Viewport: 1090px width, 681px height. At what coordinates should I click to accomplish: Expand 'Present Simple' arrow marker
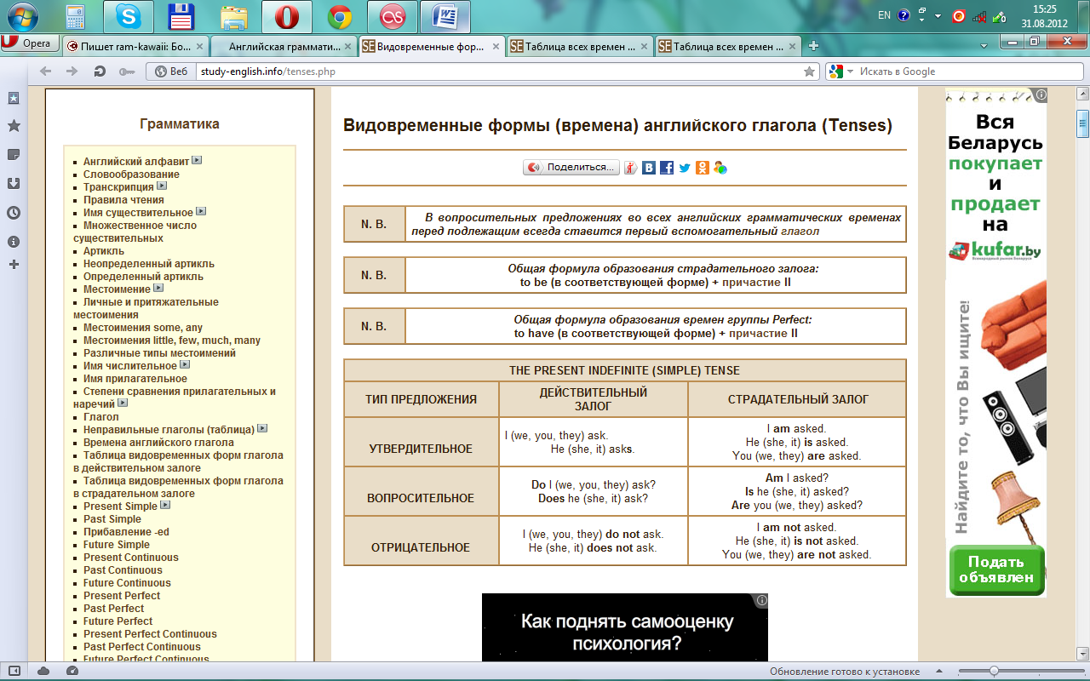pos(165,505)
